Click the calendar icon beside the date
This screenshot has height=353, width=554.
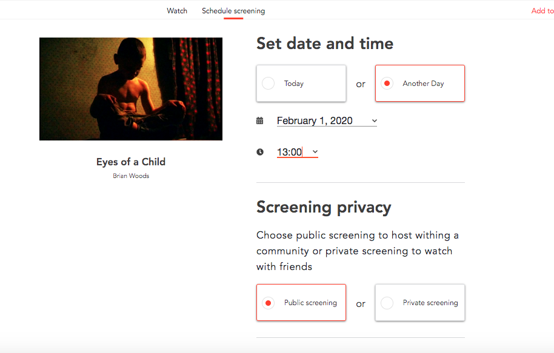point(259,120)
